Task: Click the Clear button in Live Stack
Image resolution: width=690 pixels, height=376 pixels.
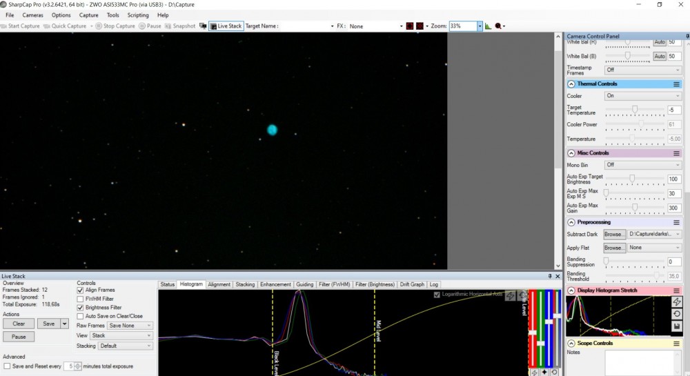Action: (x=19, y=324)
